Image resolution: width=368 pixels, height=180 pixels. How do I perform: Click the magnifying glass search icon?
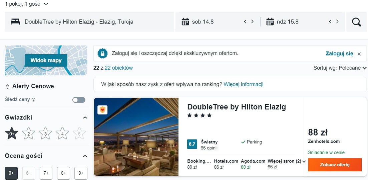(356, 22)
